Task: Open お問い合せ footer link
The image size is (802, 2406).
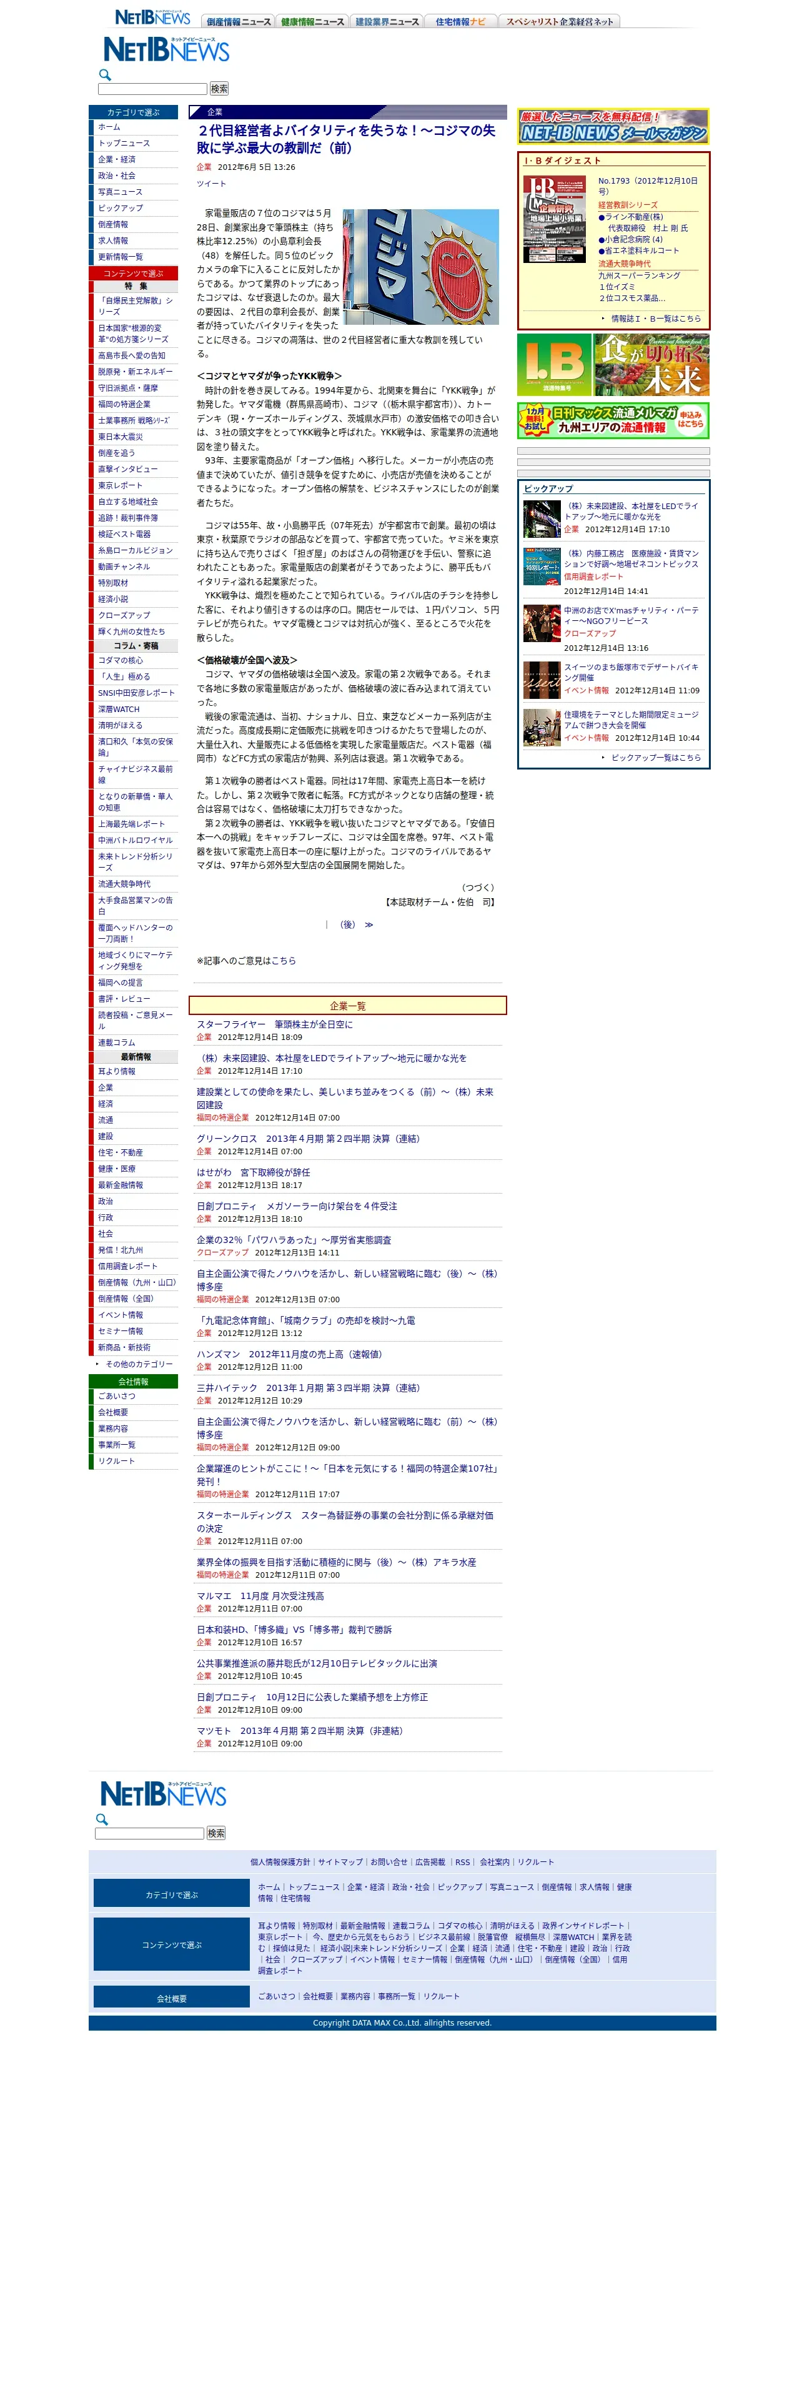Action: pyautogui.click(x=389, y=1863)
